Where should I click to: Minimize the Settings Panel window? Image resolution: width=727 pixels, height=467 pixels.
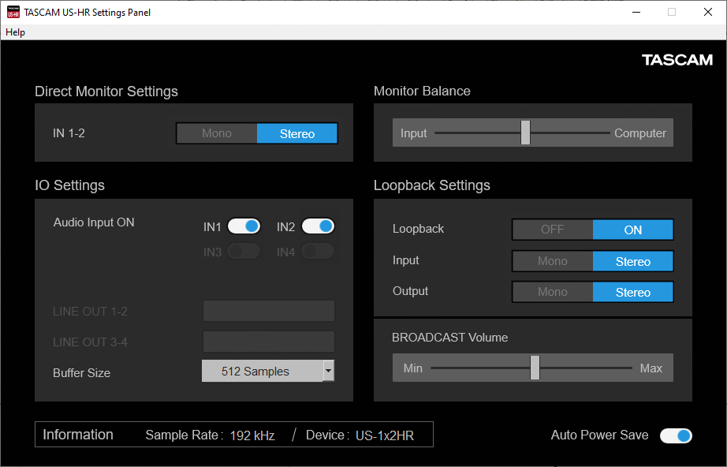tap(636, 12)
